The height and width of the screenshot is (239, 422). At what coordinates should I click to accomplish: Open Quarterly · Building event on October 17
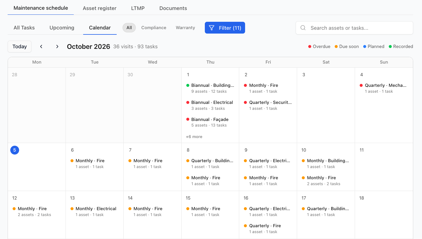point(326,212)
